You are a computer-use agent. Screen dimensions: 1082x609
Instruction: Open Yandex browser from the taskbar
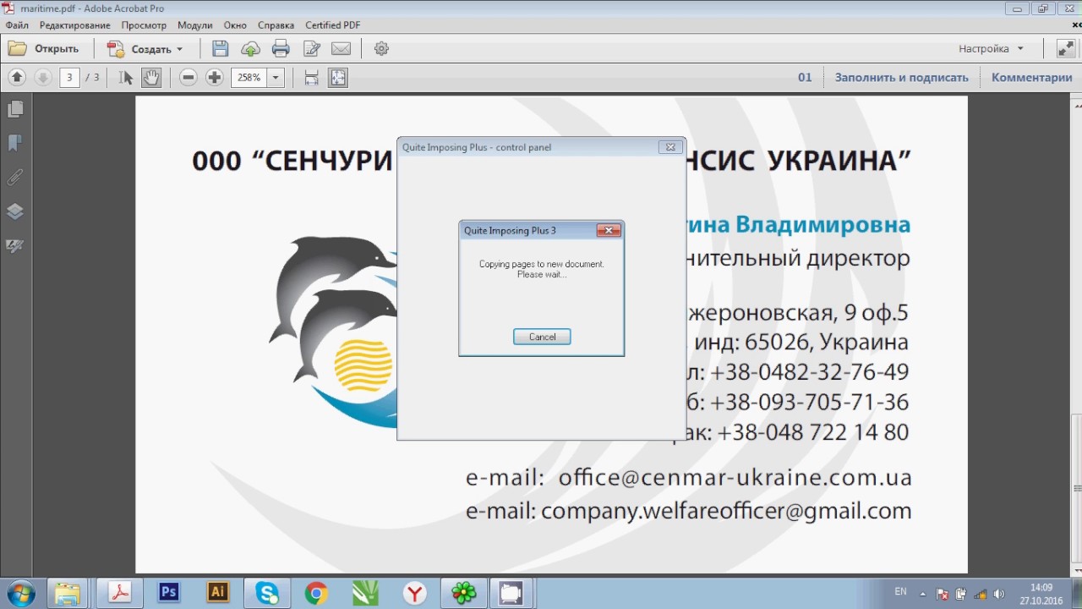click(x=414, y=593)
